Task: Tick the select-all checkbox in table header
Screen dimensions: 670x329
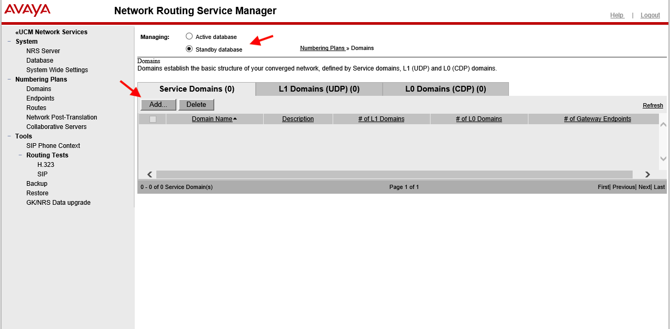Action: [153, 119]
